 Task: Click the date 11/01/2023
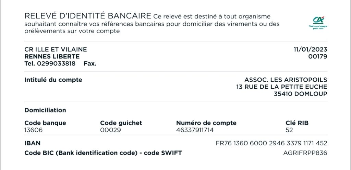310,49
